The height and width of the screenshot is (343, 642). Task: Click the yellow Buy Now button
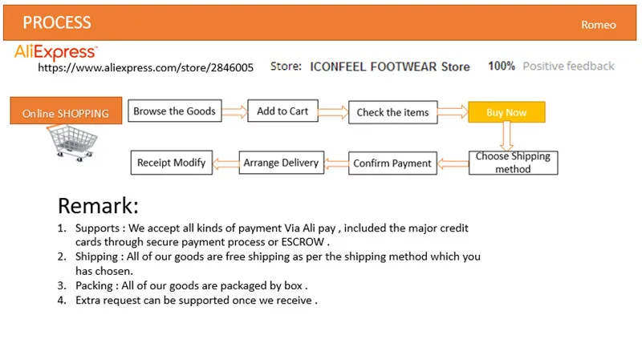[x=506, y=112]
